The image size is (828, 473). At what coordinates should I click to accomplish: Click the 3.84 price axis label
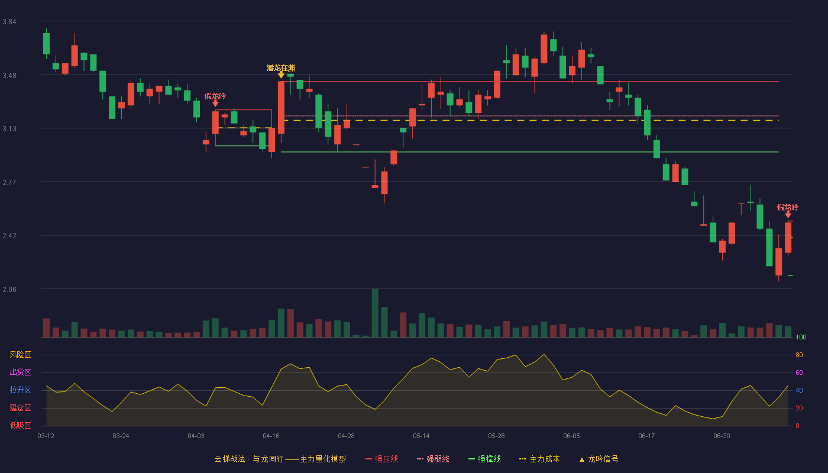coord(9,22)
